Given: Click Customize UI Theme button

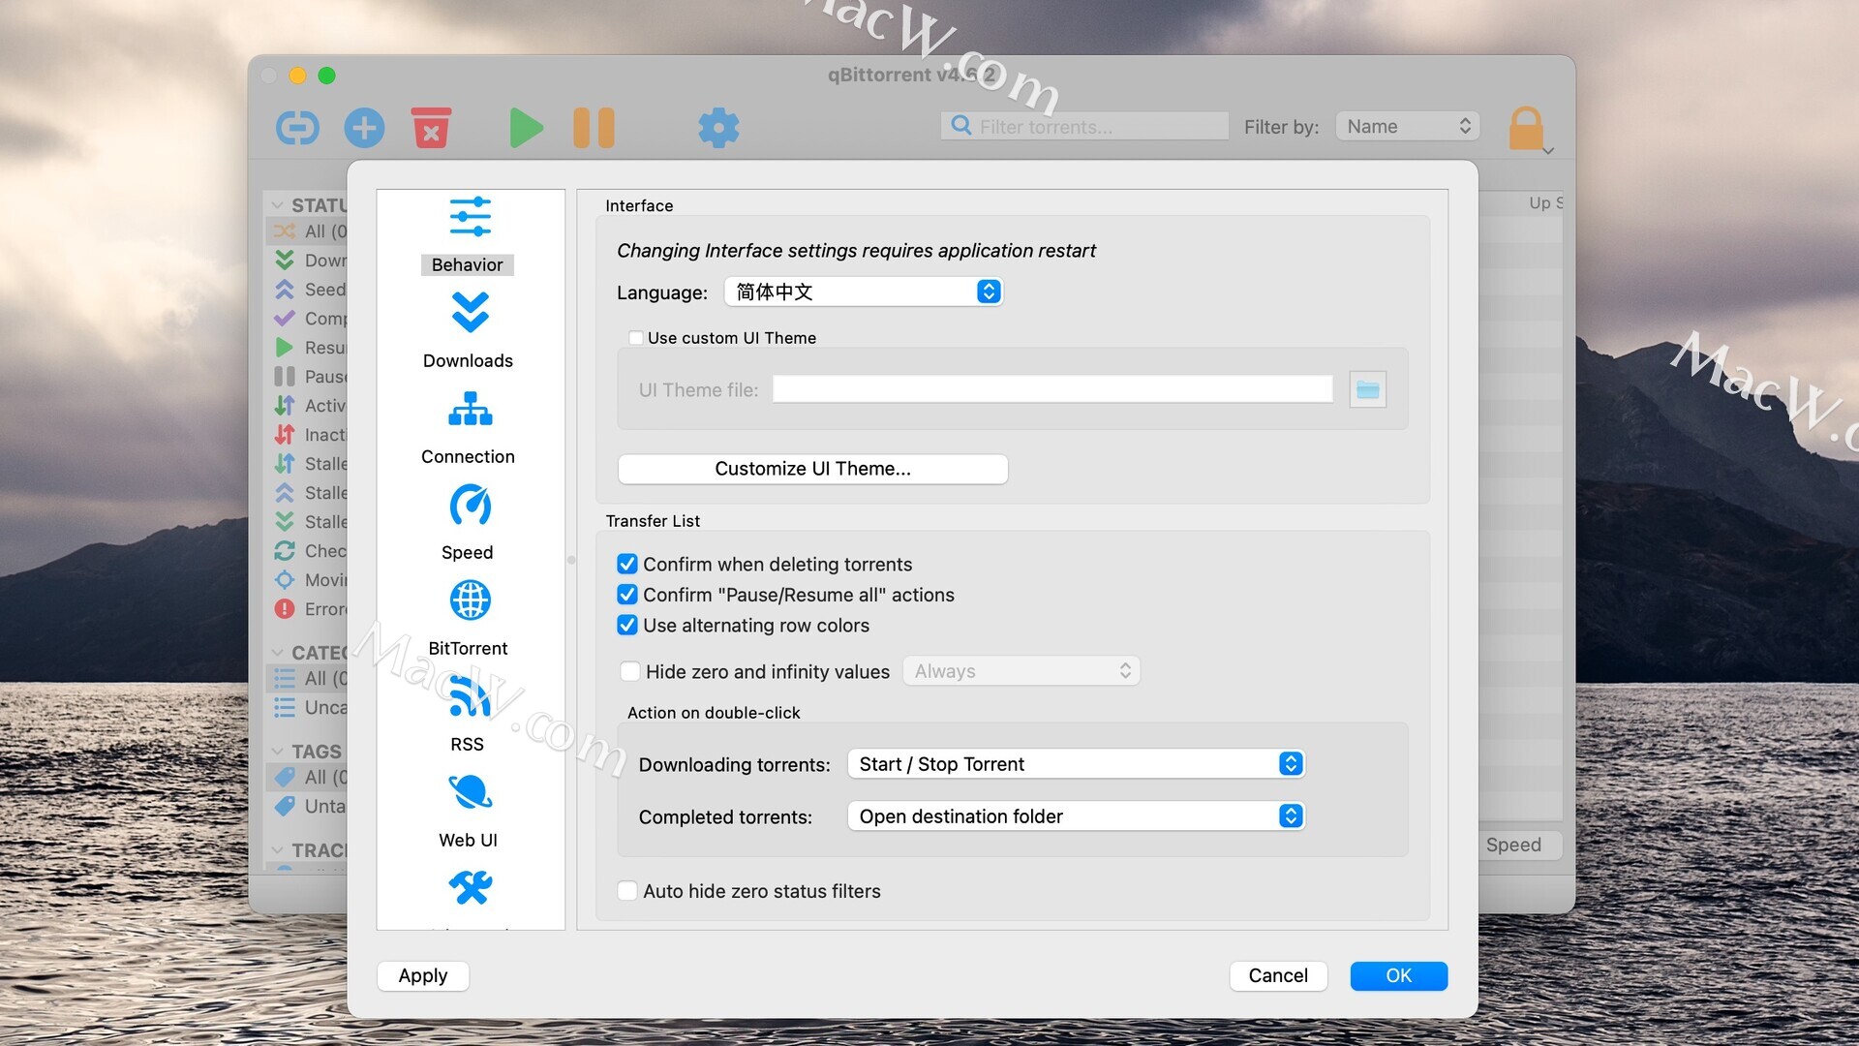Looking at the screenshot, I should (x=812, y=469).
